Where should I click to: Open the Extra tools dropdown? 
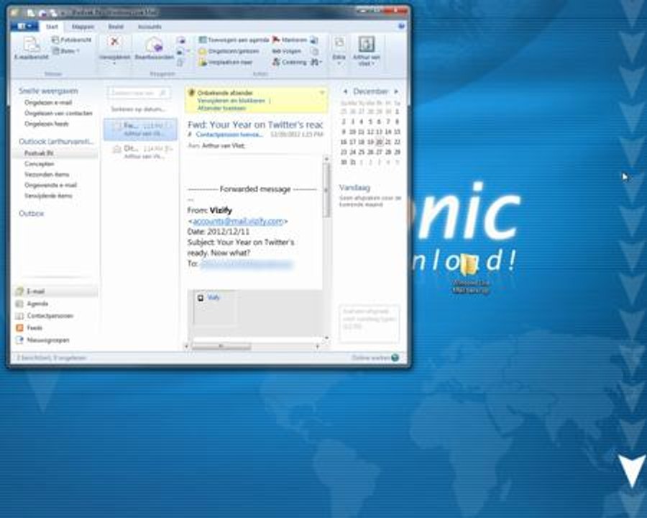339,51
